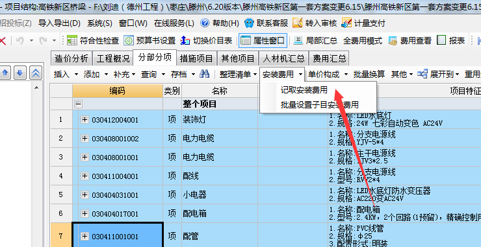Click the 报表 icon
This screenshot has width=481, height=247.
click(441, 40)
